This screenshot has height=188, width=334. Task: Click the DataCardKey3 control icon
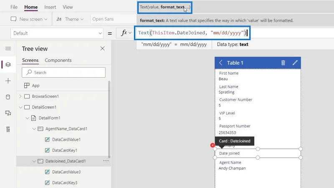[x=47, y=183]
